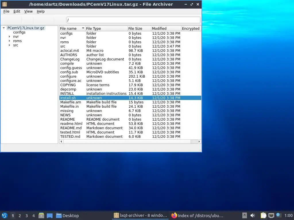This screenshot has width=294, height=220.
Task: Open the file manager quick-launch drawer icon
Action: point(41,215)
